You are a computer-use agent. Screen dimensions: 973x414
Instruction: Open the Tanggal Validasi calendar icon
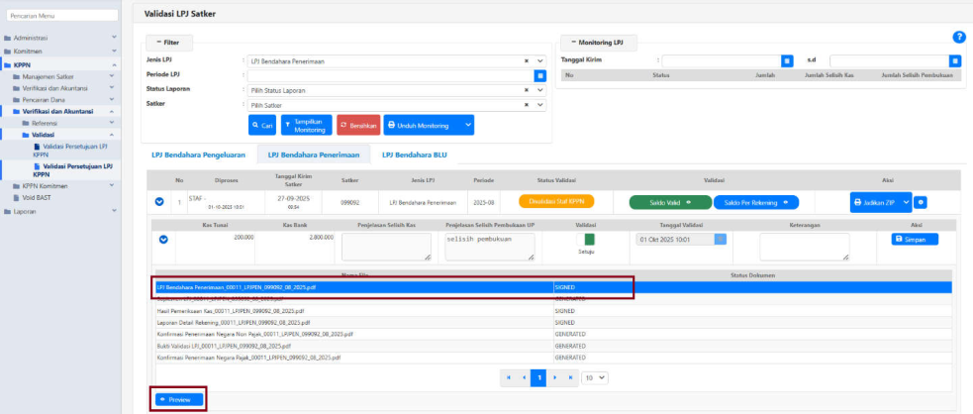pyautogui.click(x=720, y=239)
